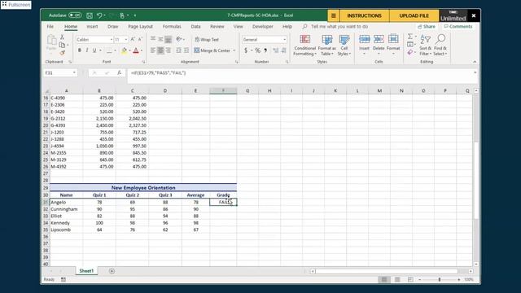Screen dimensions: 521x293
Task: Switch to the Formulas tab
Action: click(x=172, y=26)
